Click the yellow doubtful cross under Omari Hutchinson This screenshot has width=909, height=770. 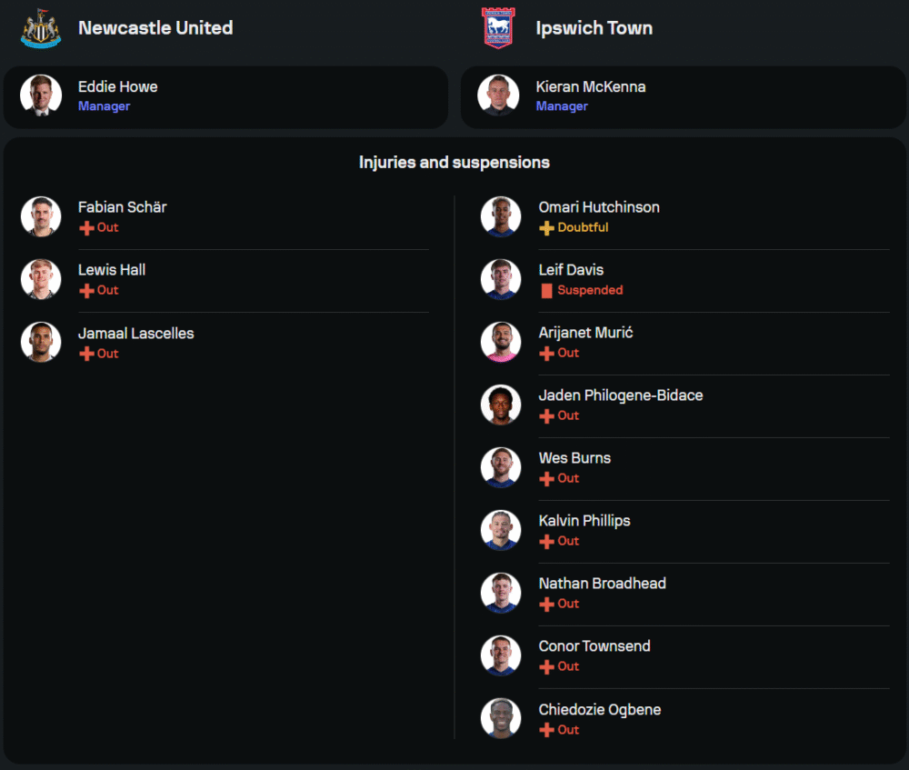click(546, 228)
